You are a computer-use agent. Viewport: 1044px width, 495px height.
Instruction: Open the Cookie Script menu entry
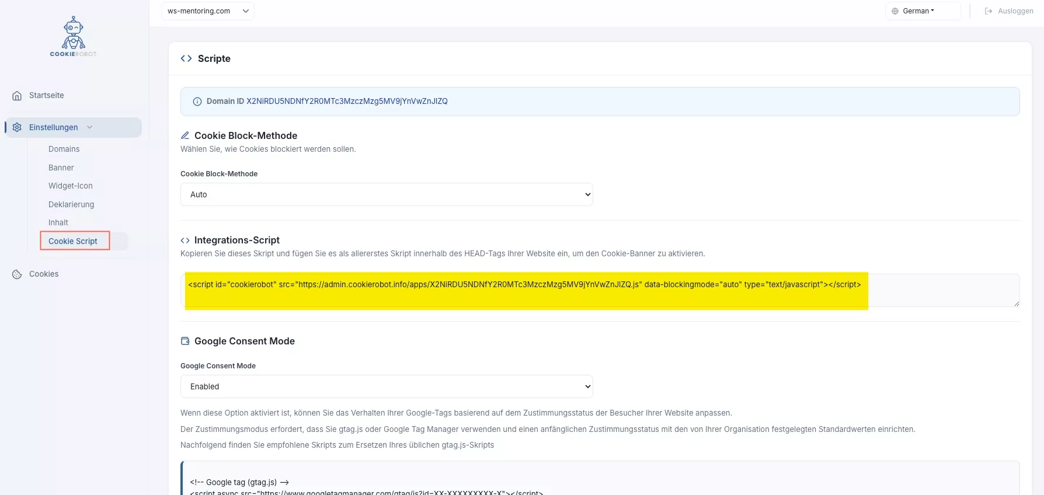click(x=73, y=241)
